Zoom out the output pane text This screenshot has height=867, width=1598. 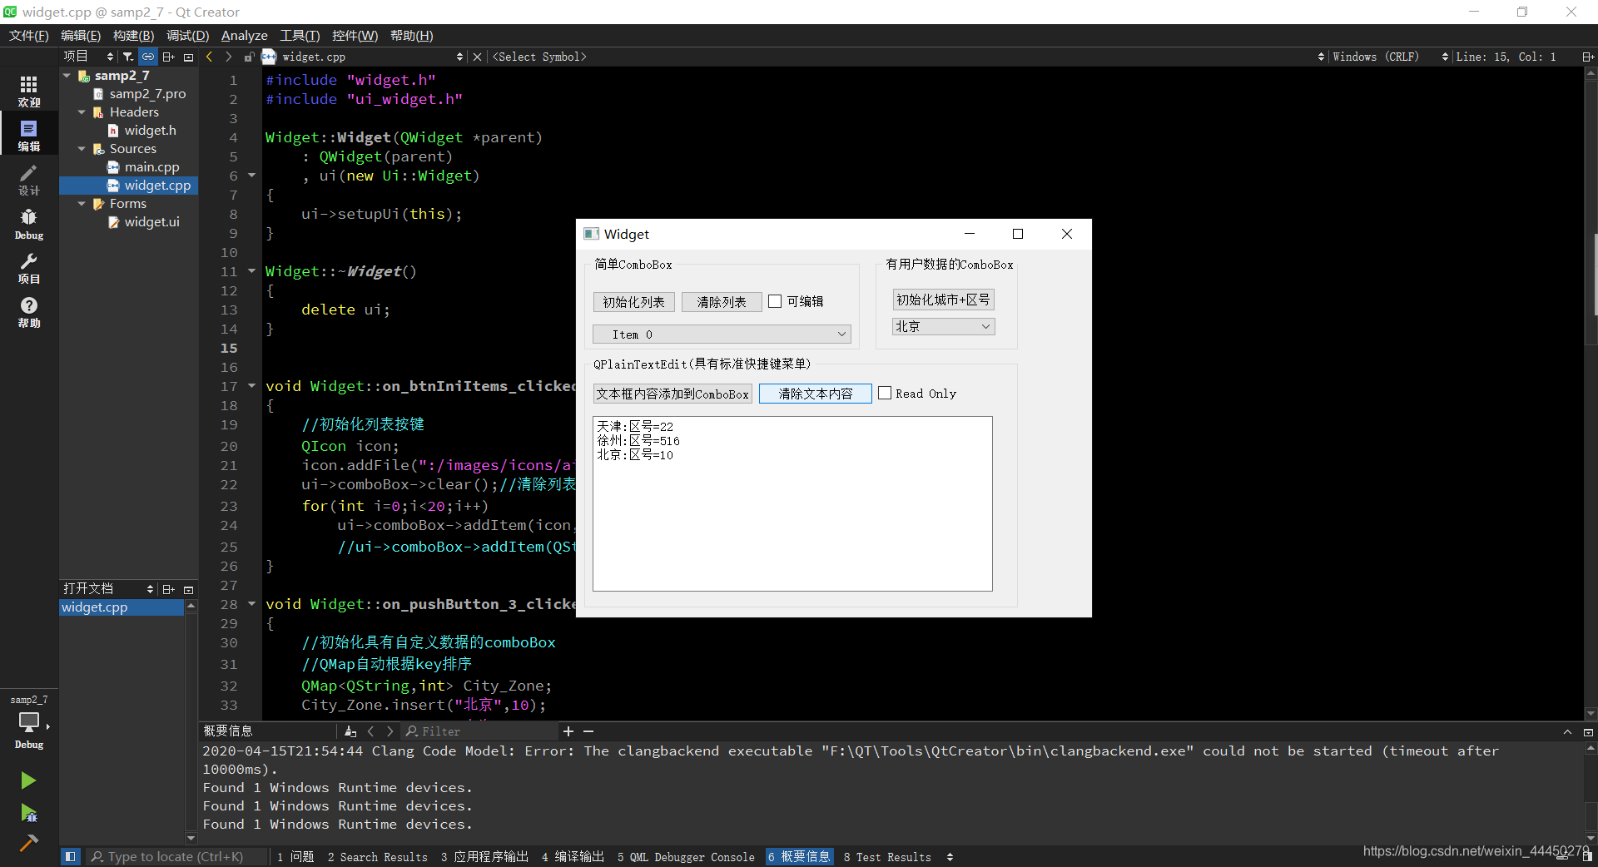(x=588, y=731)
